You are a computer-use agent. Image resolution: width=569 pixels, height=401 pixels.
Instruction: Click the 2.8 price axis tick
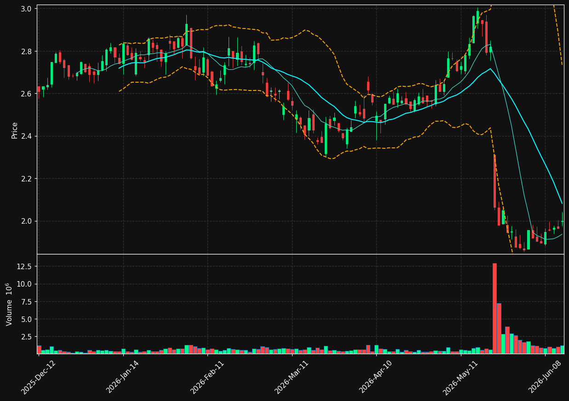(27, 51)
